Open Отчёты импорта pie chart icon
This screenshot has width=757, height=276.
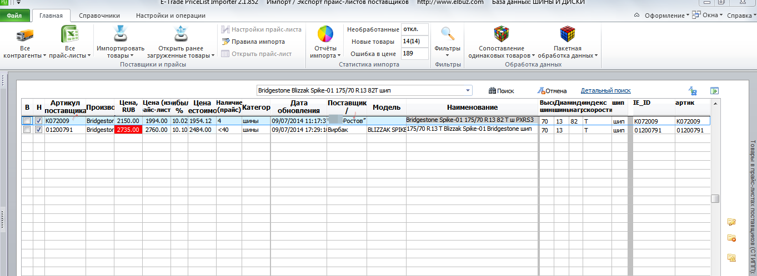coord(325,34)
